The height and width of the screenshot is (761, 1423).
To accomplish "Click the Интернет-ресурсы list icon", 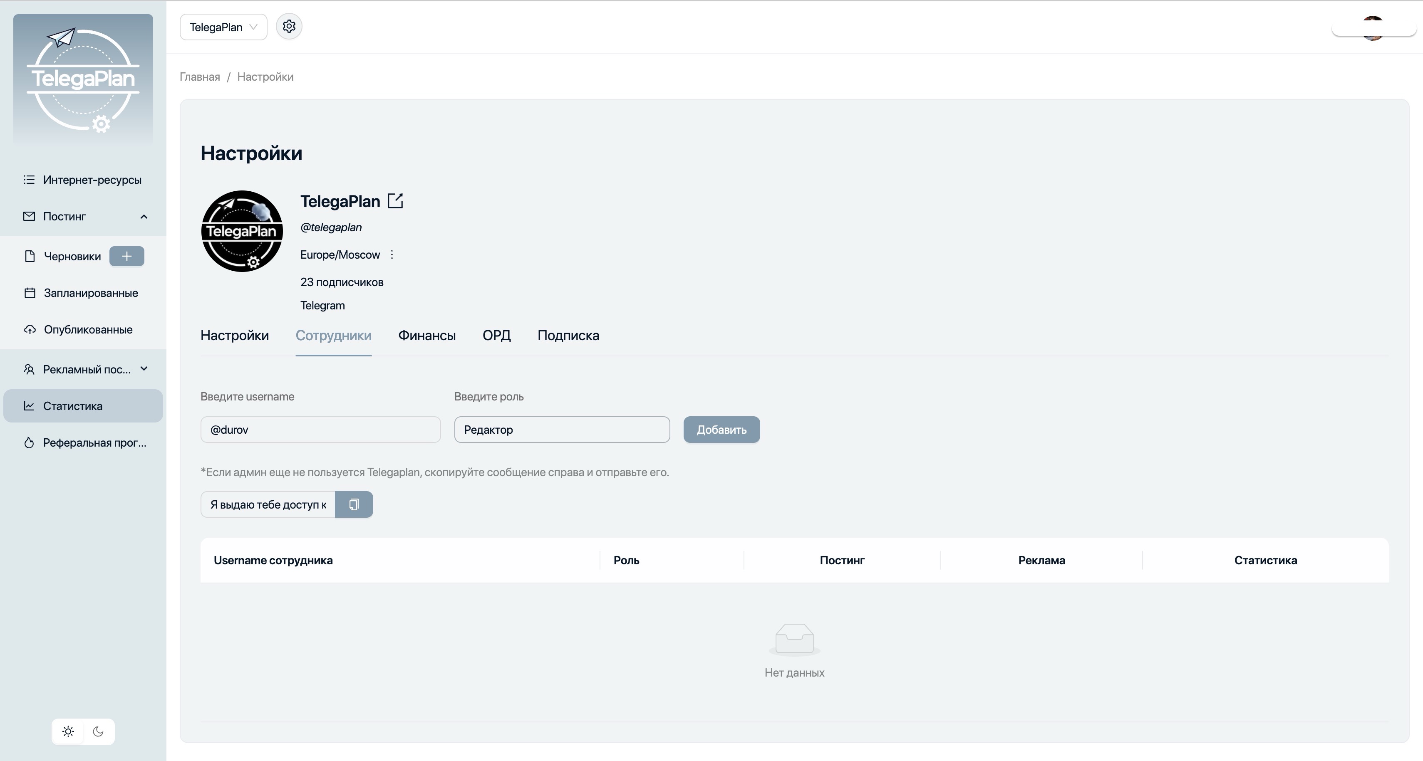I will (x=29, y=180).
